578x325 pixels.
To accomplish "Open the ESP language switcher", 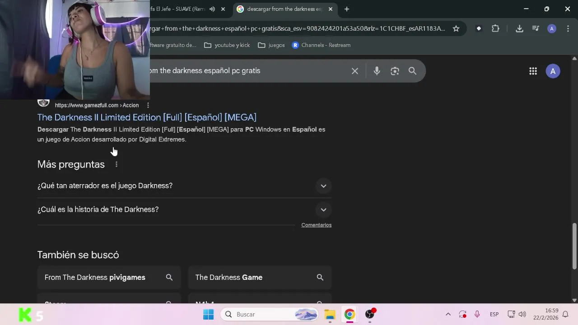I will tap(494, 314).
